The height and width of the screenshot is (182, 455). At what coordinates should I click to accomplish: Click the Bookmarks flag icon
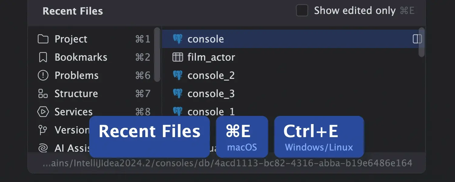(43, 57)
